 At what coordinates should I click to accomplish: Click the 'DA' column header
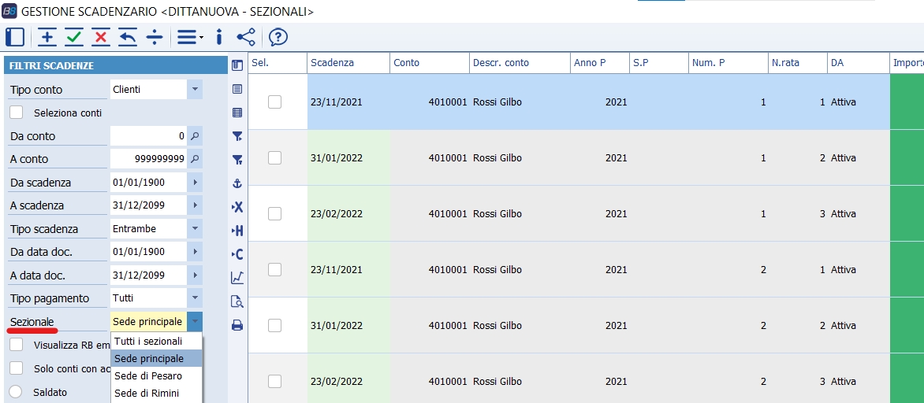coord(858,62)
